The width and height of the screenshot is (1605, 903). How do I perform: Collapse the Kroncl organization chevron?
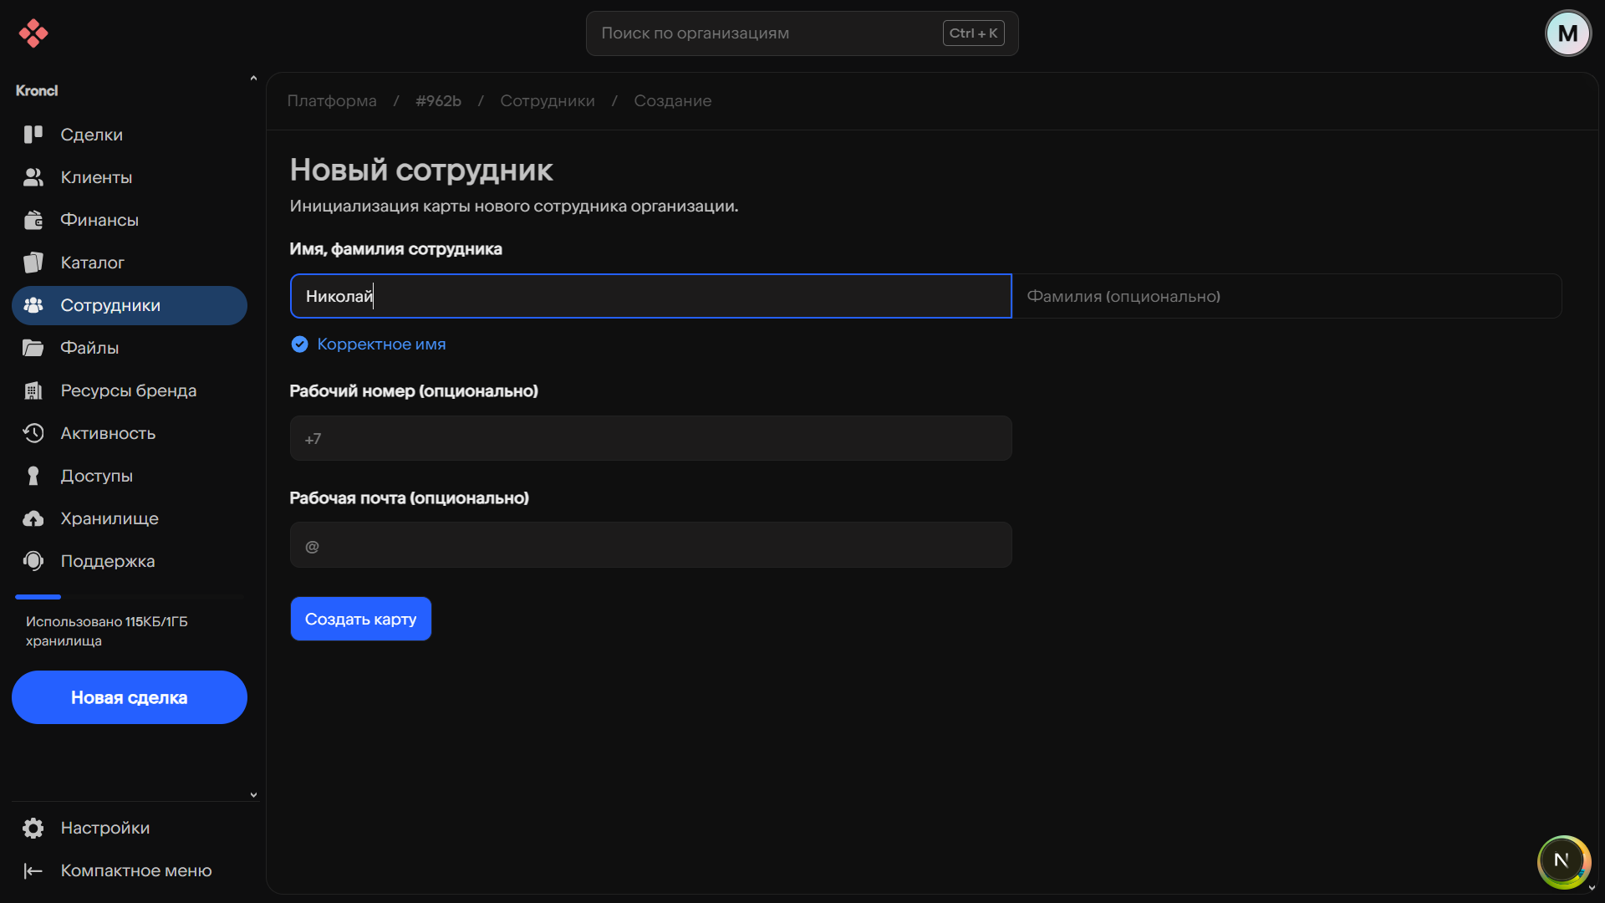(x=253, y=79)
